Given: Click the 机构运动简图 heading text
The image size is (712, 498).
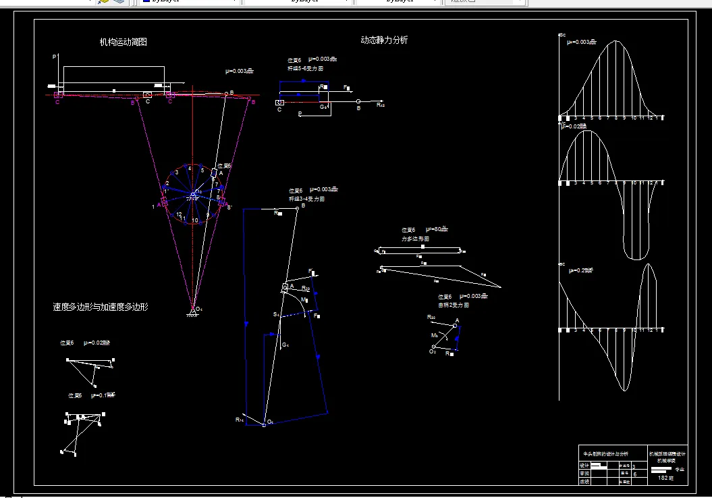Looking at the screenshot, I should pos(123,42).
